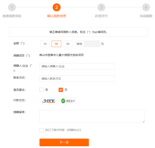Viewport: 155px width, 148px height.
Task: Click step 4 circle icon
Action: (146, 7)
